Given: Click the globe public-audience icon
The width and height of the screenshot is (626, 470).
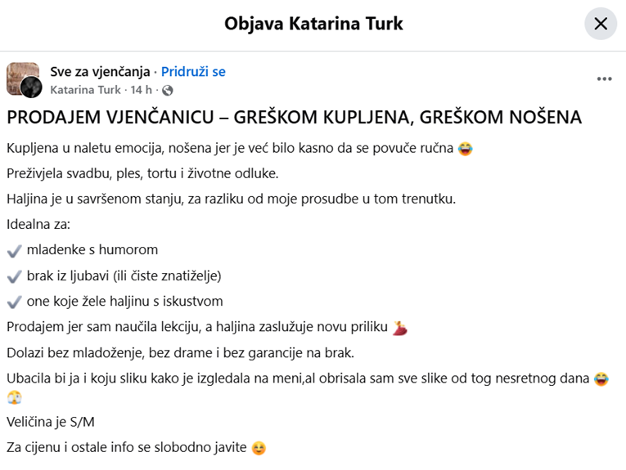Looking at the screenshot, I should (x=168, y=90).
